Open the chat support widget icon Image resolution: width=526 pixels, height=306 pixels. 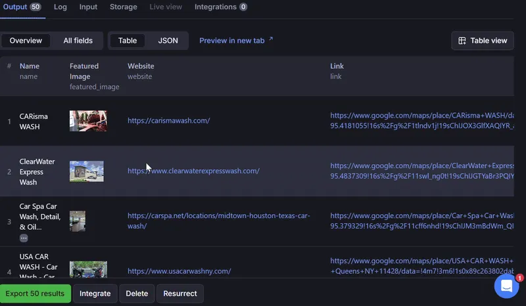[x=506, y=286]
